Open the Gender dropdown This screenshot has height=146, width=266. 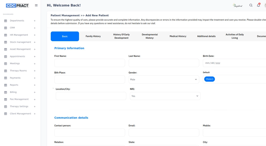pyautogui.click(x=164, y=79)
